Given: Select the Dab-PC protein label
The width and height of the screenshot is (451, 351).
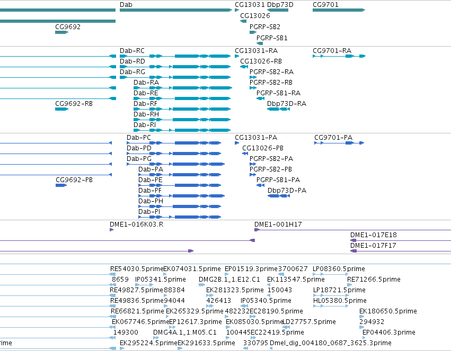Looking at the screenshot, I should point(139,138).
